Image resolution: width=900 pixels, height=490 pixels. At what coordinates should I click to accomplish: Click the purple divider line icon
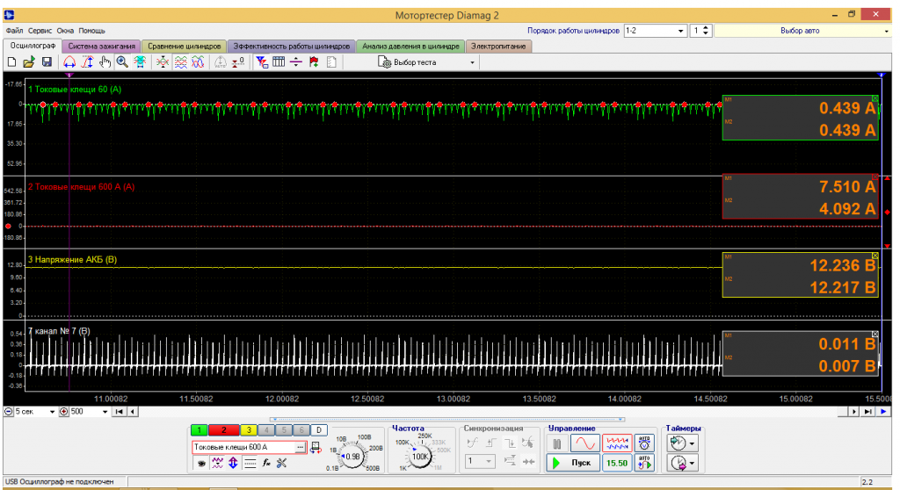296,62
